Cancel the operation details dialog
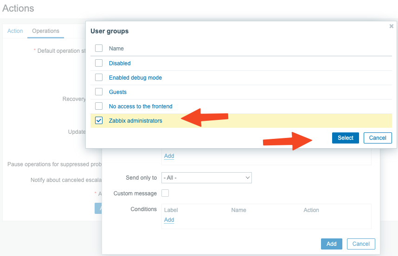 (361, 244)
